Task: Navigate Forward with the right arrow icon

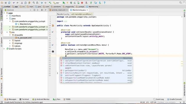Action: click(x=45, y=3)
